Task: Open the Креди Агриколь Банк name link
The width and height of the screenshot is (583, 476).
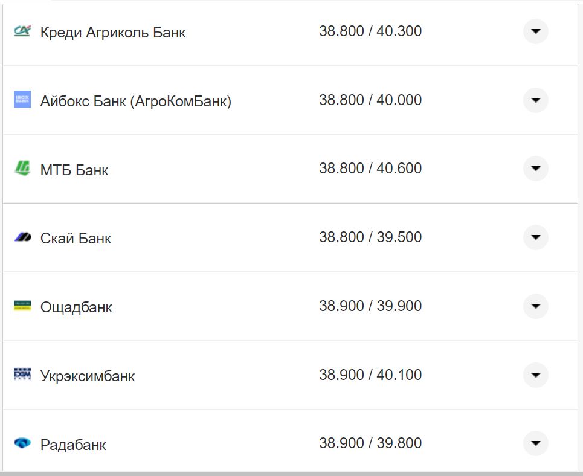Action: [x=113, y=32]
